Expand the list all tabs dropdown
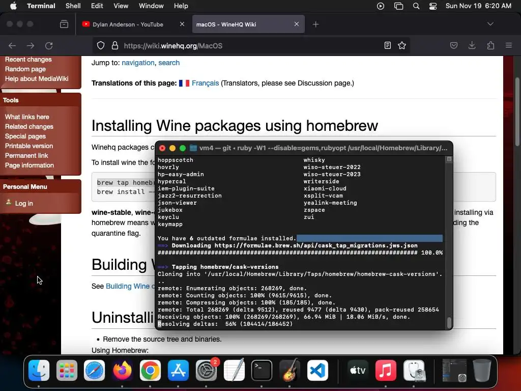 coord(490,24)
